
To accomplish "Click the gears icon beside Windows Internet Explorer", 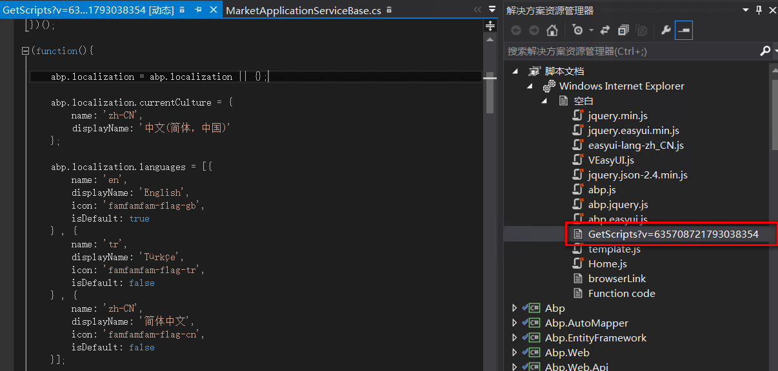I will coord(549,86).
